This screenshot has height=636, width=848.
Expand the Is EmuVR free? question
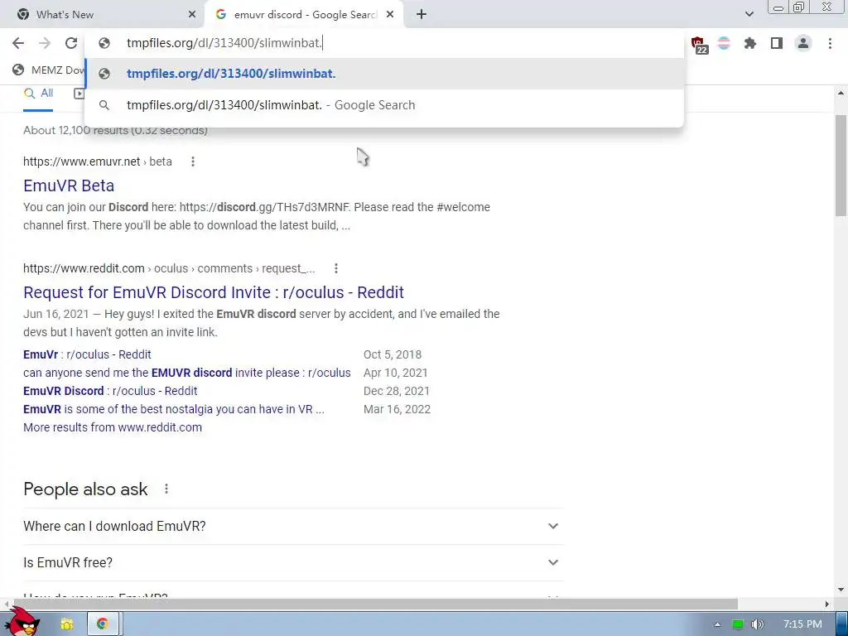pyautogui.click(x=293, y=562)
